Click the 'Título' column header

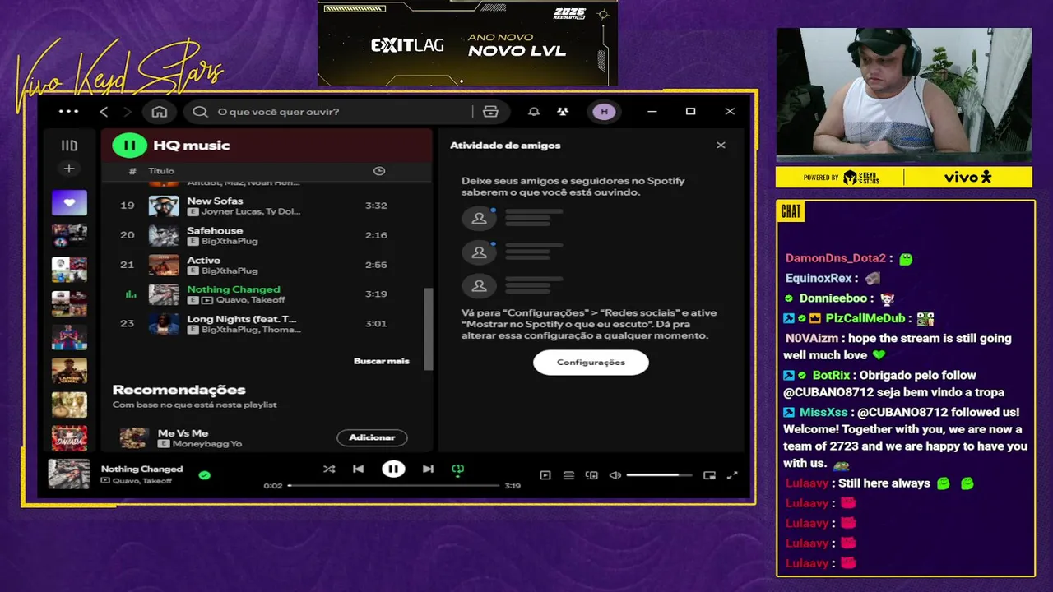pyautogui.click(x=161, y=171)
